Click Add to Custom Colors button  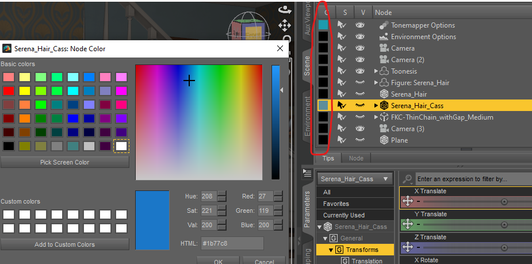click(x=65, y=244)
